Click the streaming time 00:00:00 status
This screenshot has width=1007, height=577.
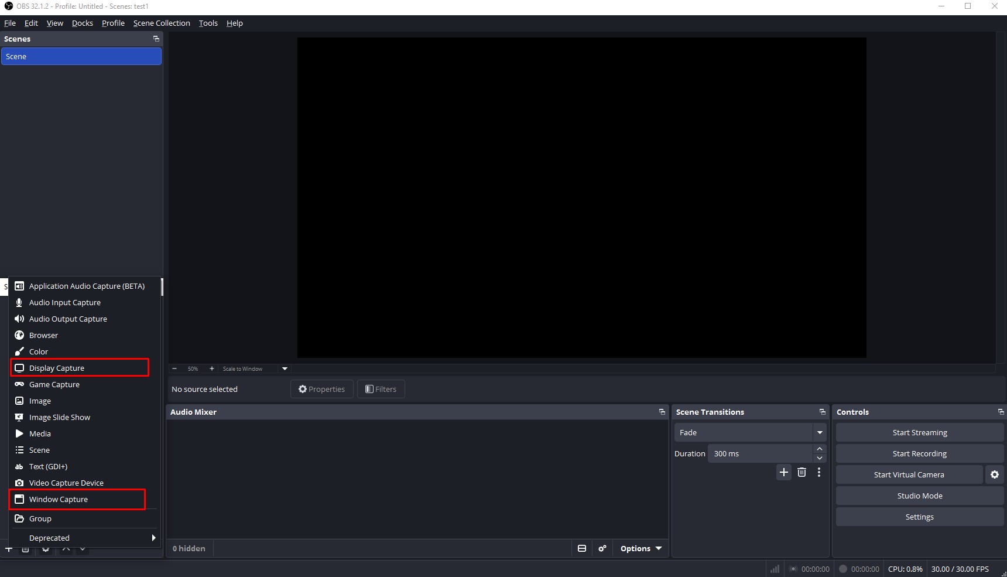click(x=815, y=569)
